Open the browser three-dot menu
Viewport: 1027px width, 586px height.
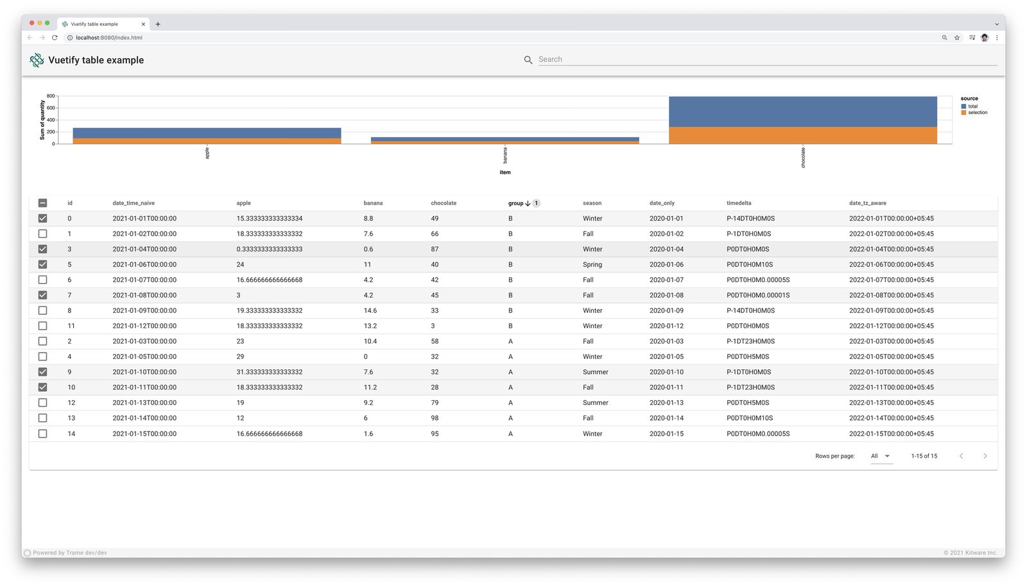pyautogui.click(x=997, y=38)
